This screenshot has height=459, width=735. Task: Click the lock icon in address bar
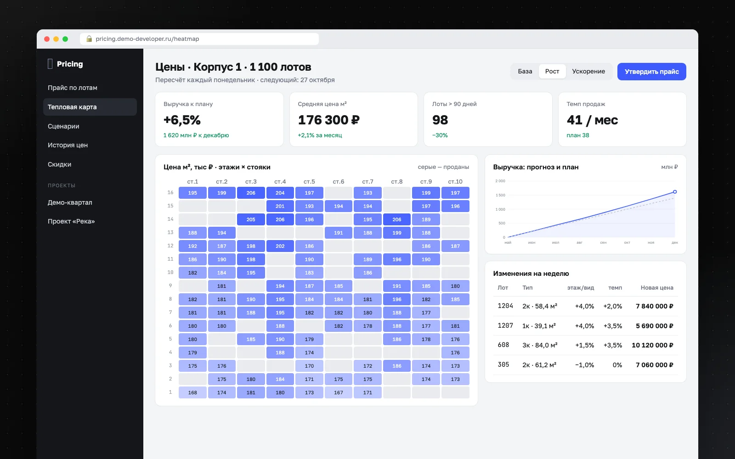89,39
